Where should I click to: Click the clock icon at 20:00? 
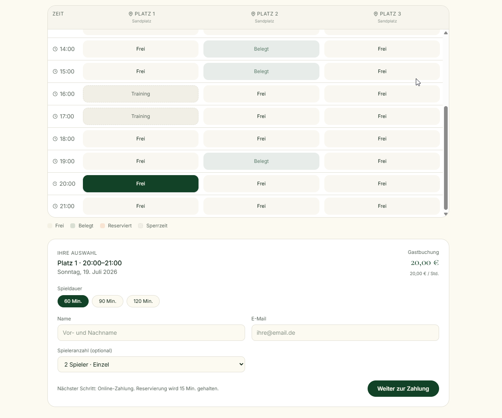[x=55, y=184]
